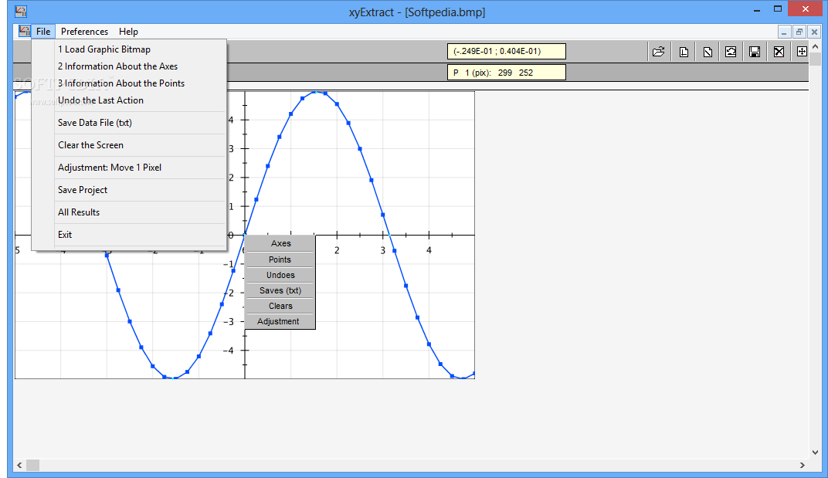Click the open-folder load bitmap icon
The image size is (828, 478).
pos(659,52)
